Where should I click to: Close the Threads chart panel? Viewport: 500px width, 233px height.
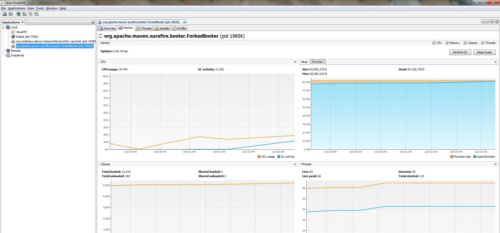pos(496,164)
